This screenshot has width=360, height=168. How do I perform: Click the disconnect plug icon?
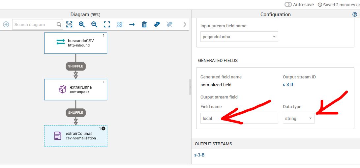[x=169, y=24]
